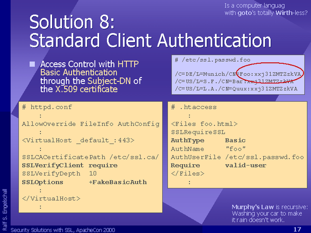Click 'AuthName "foo"' line
This screenshot has height=233, width=311.
point(208,148)
